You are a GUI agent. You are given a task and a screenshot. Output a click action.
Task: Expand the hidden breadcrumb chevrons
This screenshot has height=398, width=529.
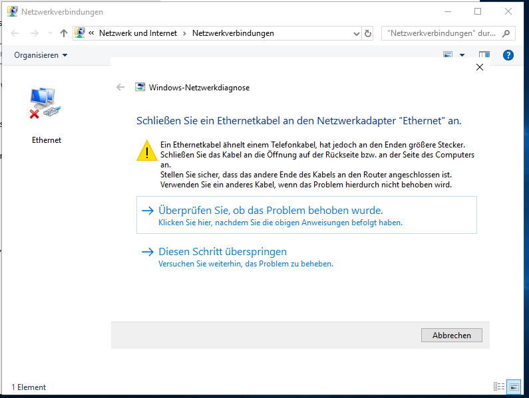click(91, 33)
